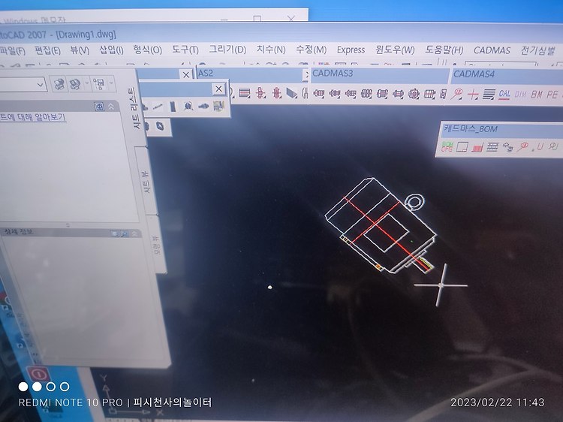
Task: Click the first bolt icon in CADMAS3 toolbar
Action: [319, 94]
